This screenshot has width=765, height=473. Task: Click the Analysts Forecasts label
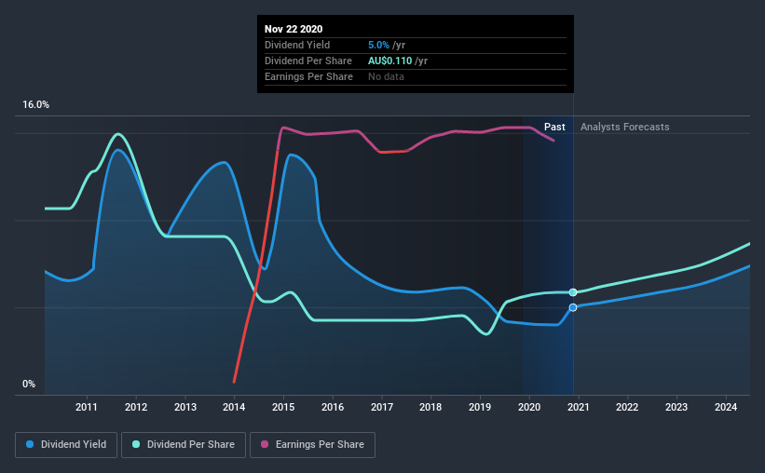point(624,127)
